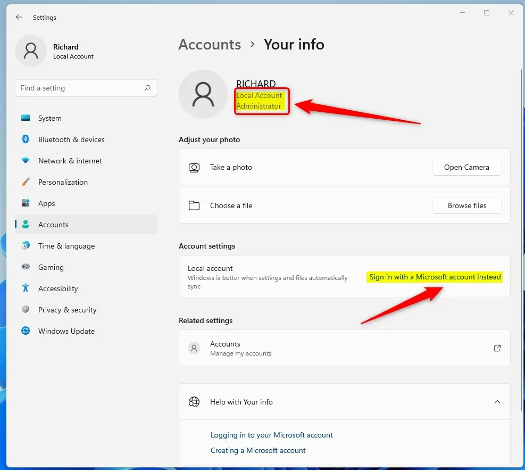Image resolution: width=525 pixels, height=470 pixels.
Task: Collapse the Help with Your info section
Action: [497, 402]
